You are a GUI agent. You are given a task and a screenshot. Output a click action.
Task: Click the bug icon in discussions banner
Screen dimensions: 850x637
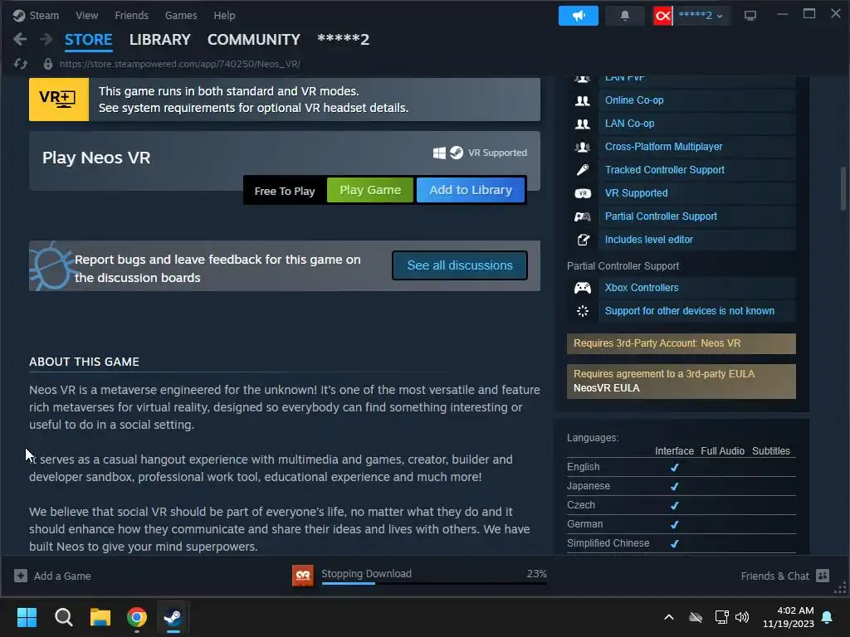click(x=51, y=266)
